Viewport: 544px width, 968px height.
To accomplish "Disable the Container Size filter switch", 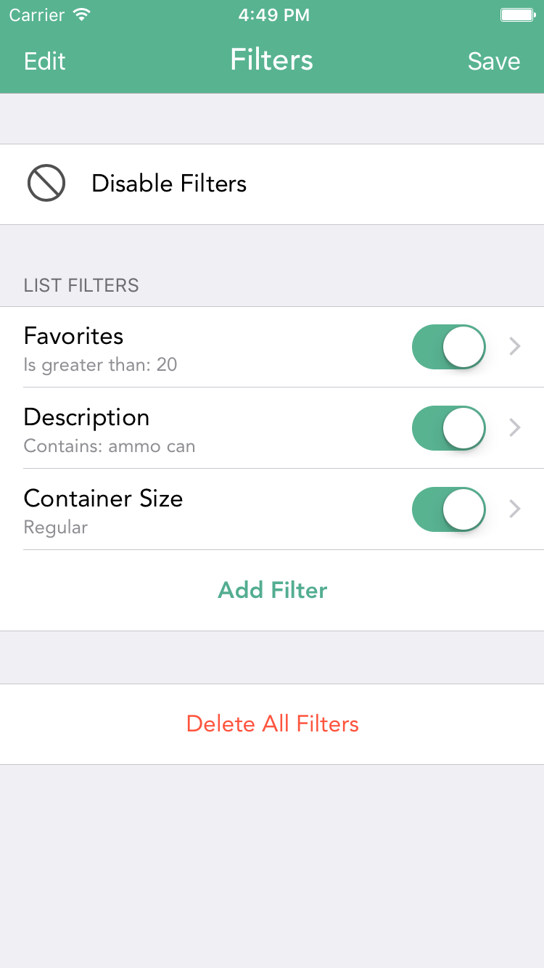I will (448, 509).
